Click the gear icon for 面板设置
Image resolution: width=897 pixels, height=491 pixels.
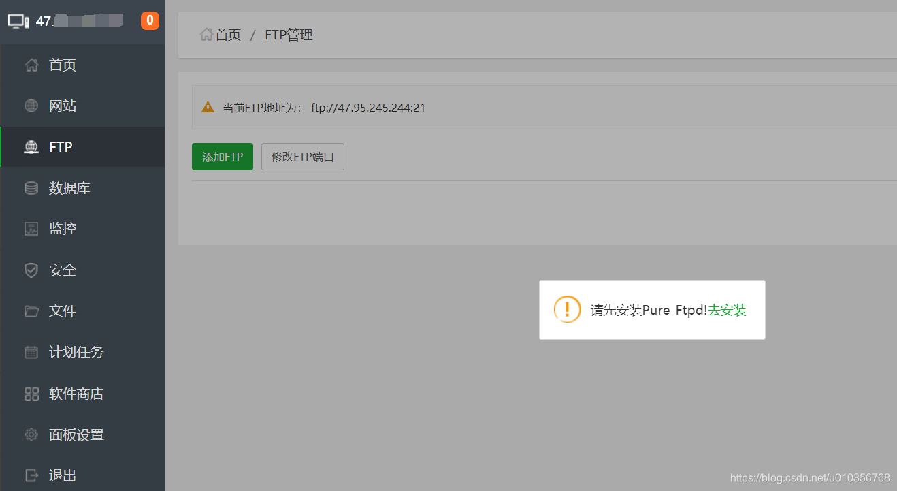(x=31, y=434)
